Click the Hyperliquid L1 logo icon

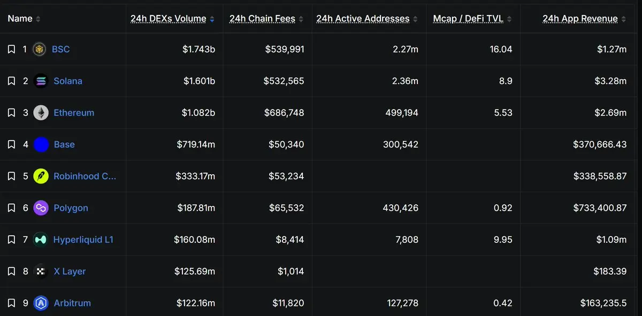pos(40,240)
